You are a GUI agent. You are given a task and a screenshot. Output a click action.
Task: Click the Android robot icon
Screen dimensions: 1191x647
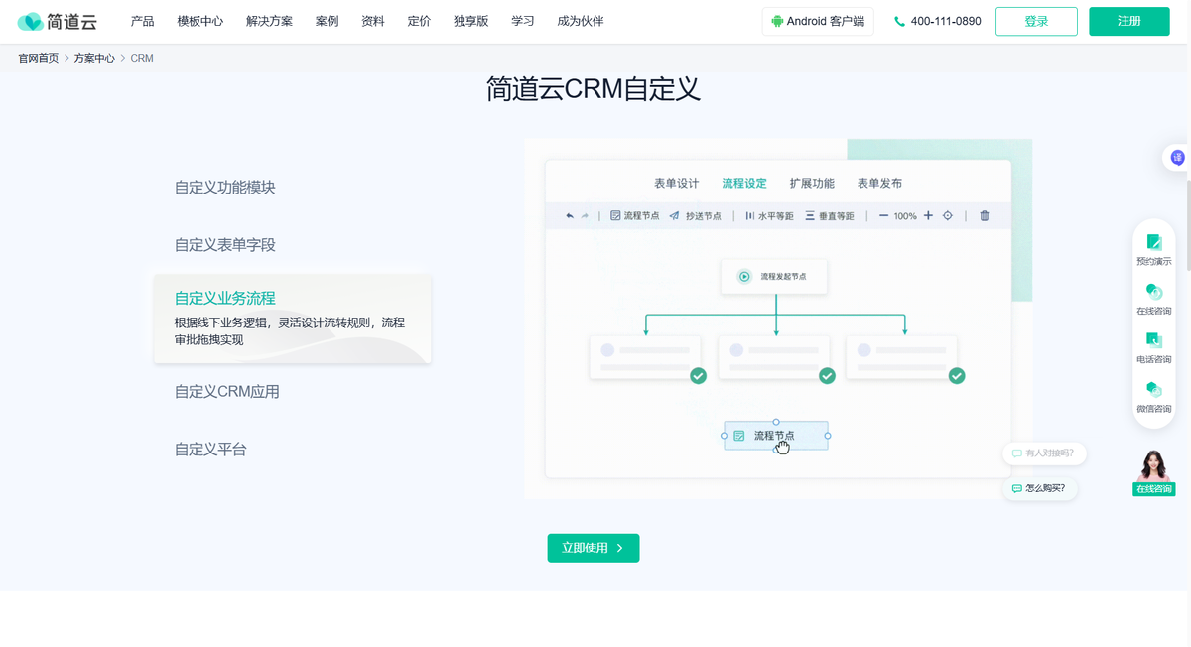[x=777, y=21]
